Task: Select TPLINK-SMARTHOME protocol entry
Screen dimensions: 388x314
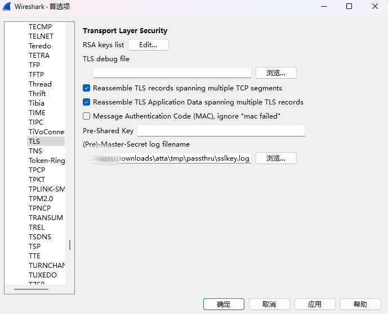Action: click(x=47, y=189)
